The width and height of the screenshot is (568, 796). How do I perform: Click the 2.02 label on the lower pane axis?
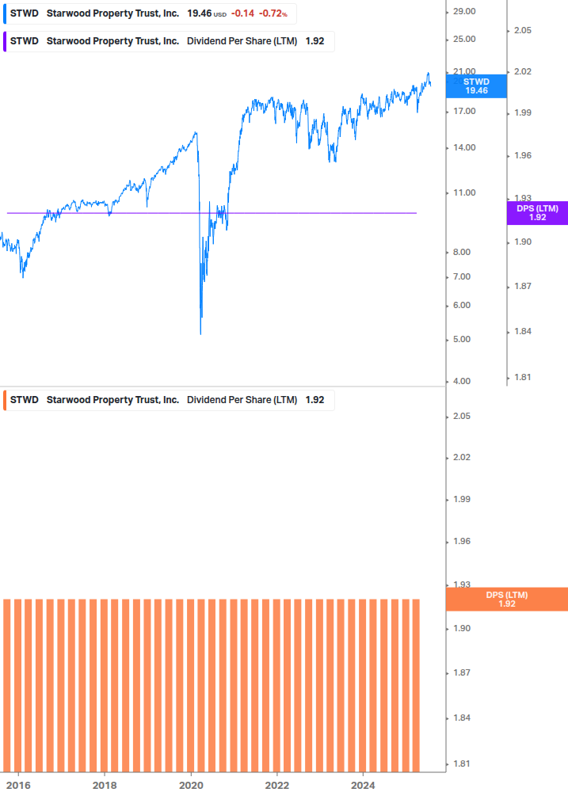pyautogui.click(x=461, y=457)
